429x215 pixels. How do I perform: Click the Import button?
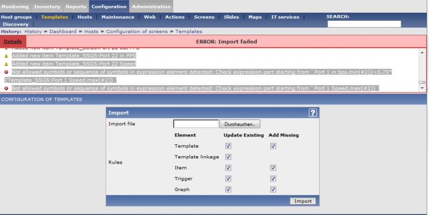coord(302,201)
